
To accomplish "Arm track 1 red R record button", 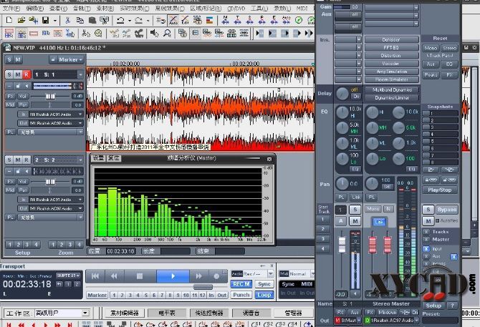I will pos(27,74).
